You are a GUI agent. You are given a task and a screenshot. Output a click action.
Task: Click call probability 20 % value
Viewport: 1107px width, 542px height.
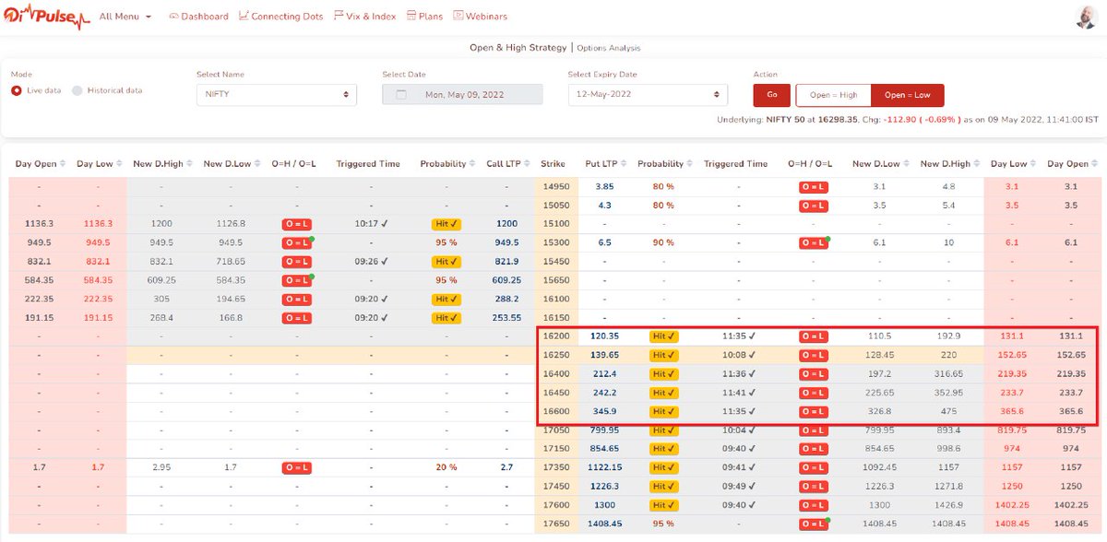[x=446, y=467]
